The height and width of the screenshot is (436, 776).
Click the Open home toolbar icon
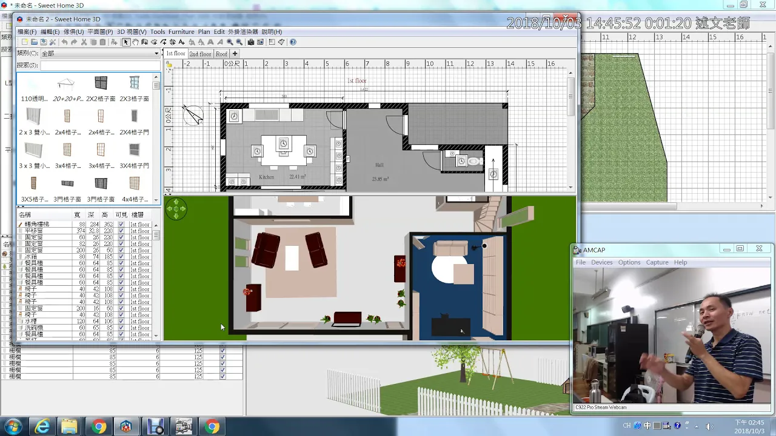[34, 42]
